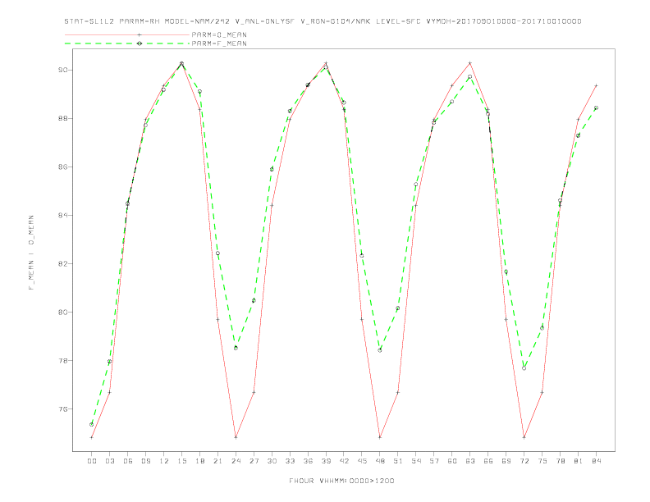
Task: Click y-axis tick label 86
Action: point(62,167)
